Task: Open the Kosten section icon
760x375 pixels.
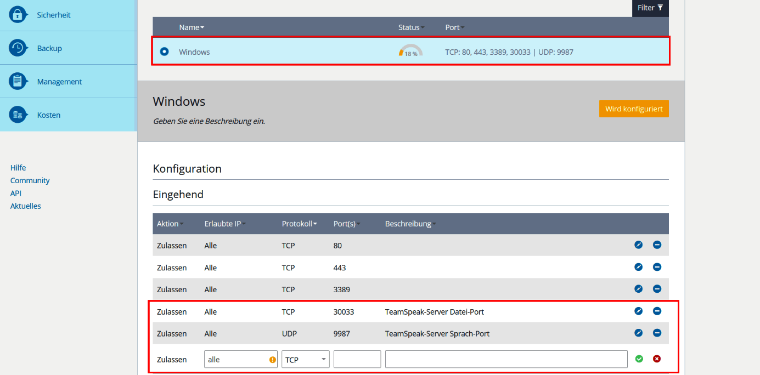Action: (17, 114)
